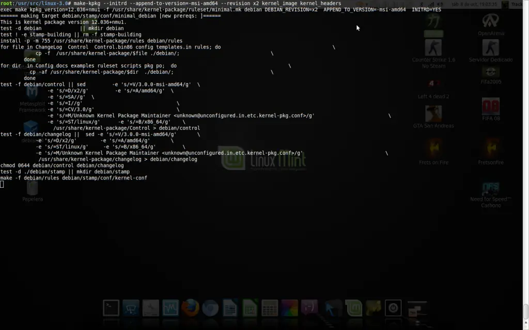Image resolution: width=529 pixels, height=330 pixels.
Task: Click the Track app in top panel
Action: [512, 4]
